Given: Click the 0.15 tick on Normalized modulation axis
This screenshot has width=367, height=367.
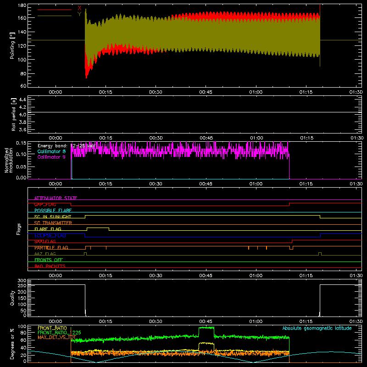Looking at the screenshot, I should coord(21,143).
